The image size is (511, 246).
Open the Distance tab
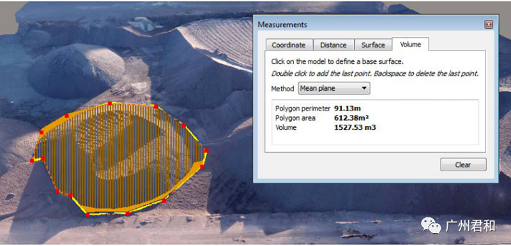(x=333, y=45)
